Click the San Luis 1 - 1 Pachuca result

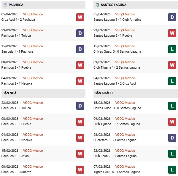(17, 51)
